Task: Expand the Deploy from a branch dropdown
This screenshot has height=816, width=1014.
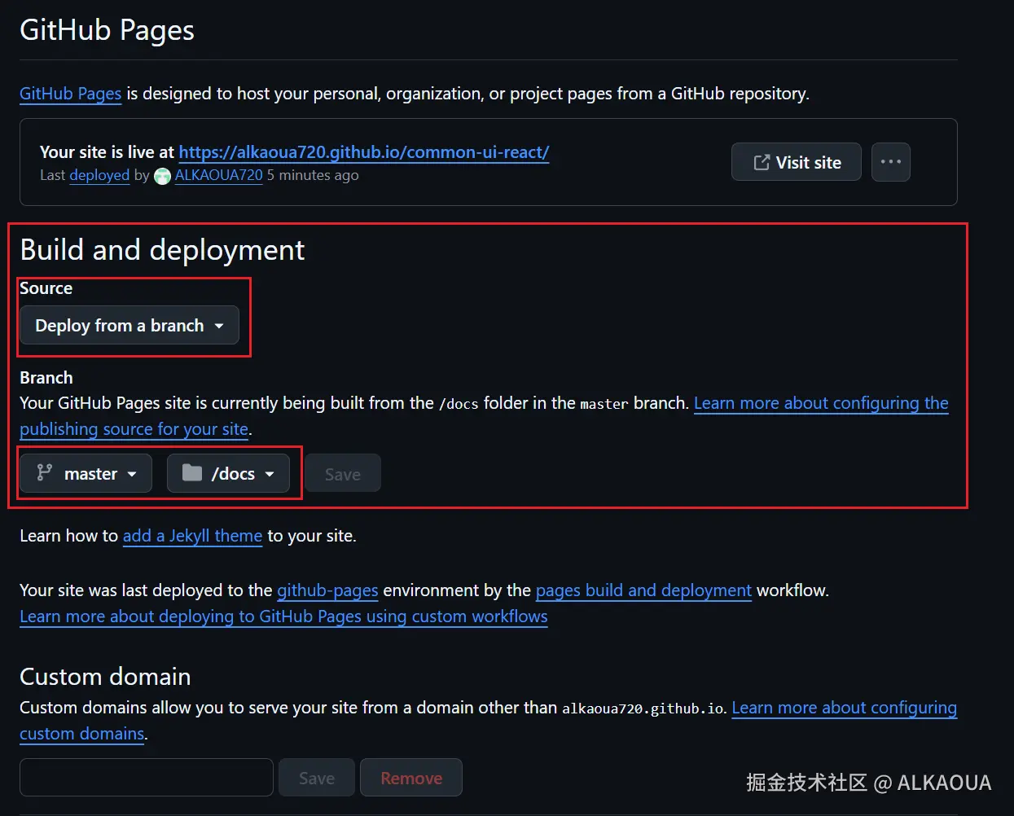Action: (129, 326)
